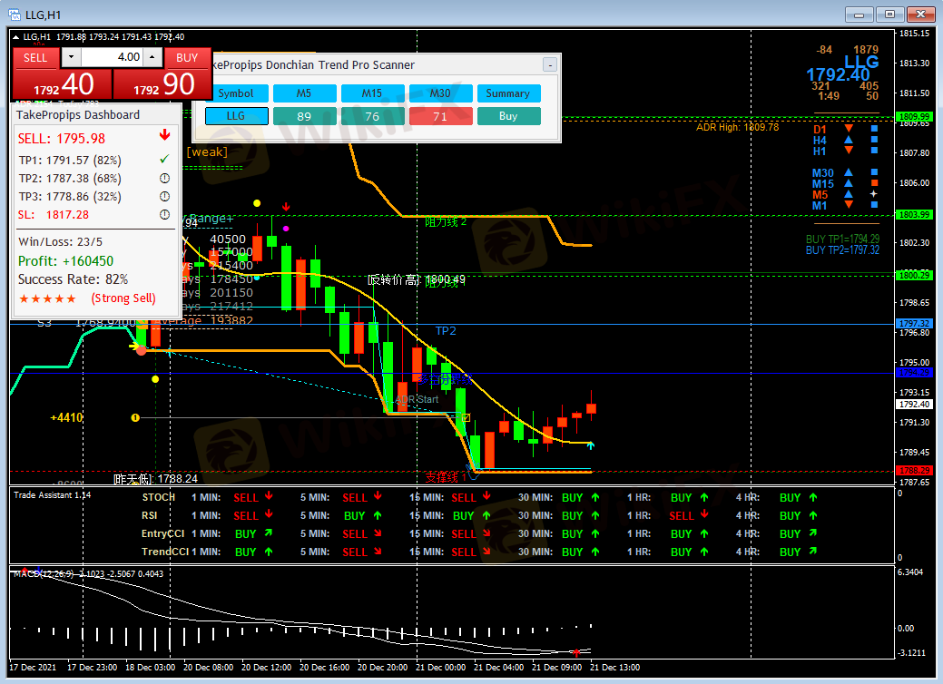The height and width of the screenshot is (684, 943).
Task: Click the green checkmark next to TP1
Action: (x=164, y=161)
